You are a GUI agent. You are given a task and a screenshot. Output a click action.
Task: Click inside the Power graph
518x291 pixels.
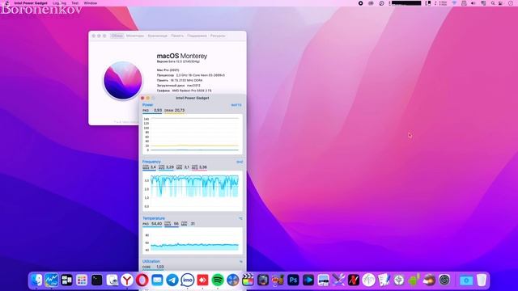coord(193,134)
